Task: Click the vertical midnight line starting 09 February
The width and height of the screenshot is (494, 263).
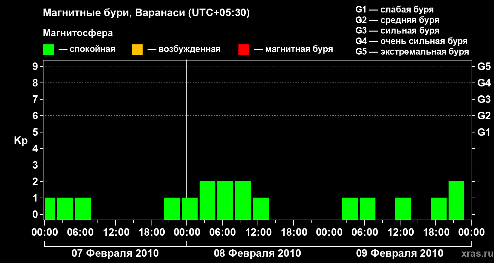Action: (x=329, y=140)
